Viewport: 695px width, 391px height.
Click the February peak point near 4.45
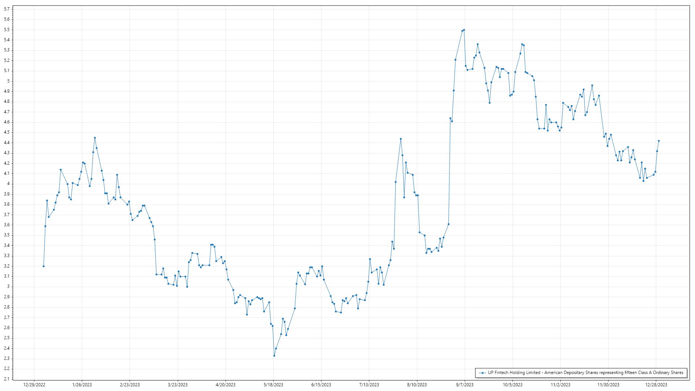(x=95, y=138)
